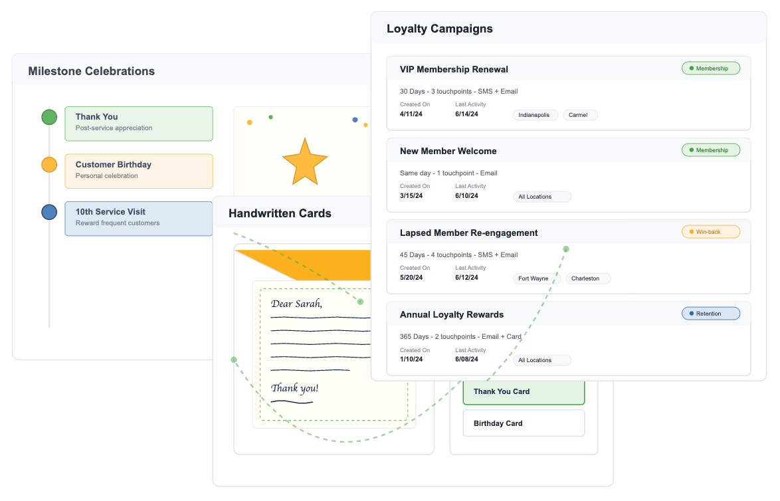Choose the Birthday Card option
780x501 pixels.
coord(524,423)
